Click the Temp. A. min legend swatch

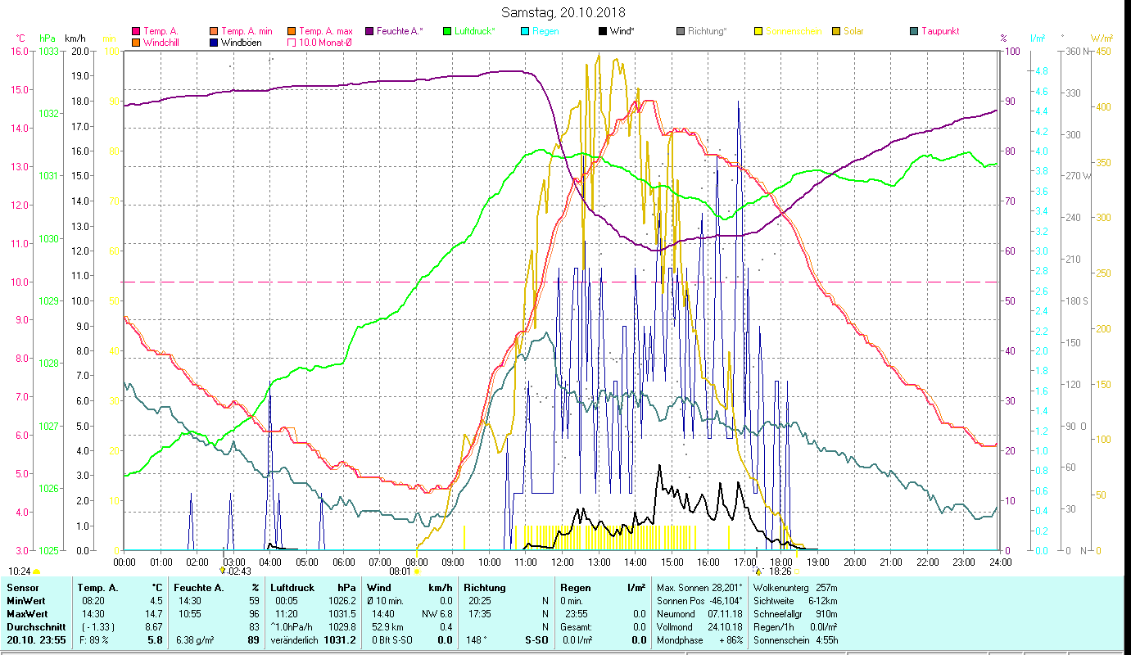coord(214,32)
